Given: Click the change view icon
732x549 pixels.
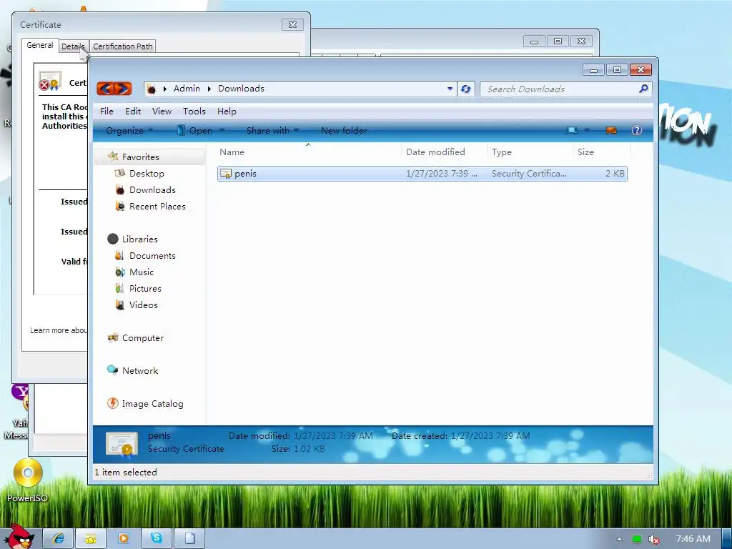Looking at the screenshot, I should (571, 130).
